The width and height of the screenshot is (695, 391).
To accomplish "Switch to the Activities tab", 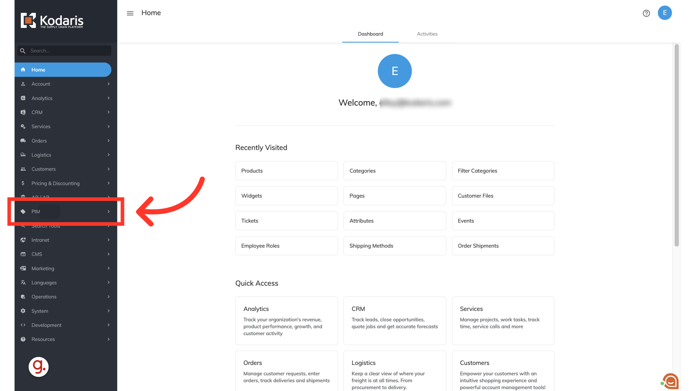I will click(x=427, y=34).
